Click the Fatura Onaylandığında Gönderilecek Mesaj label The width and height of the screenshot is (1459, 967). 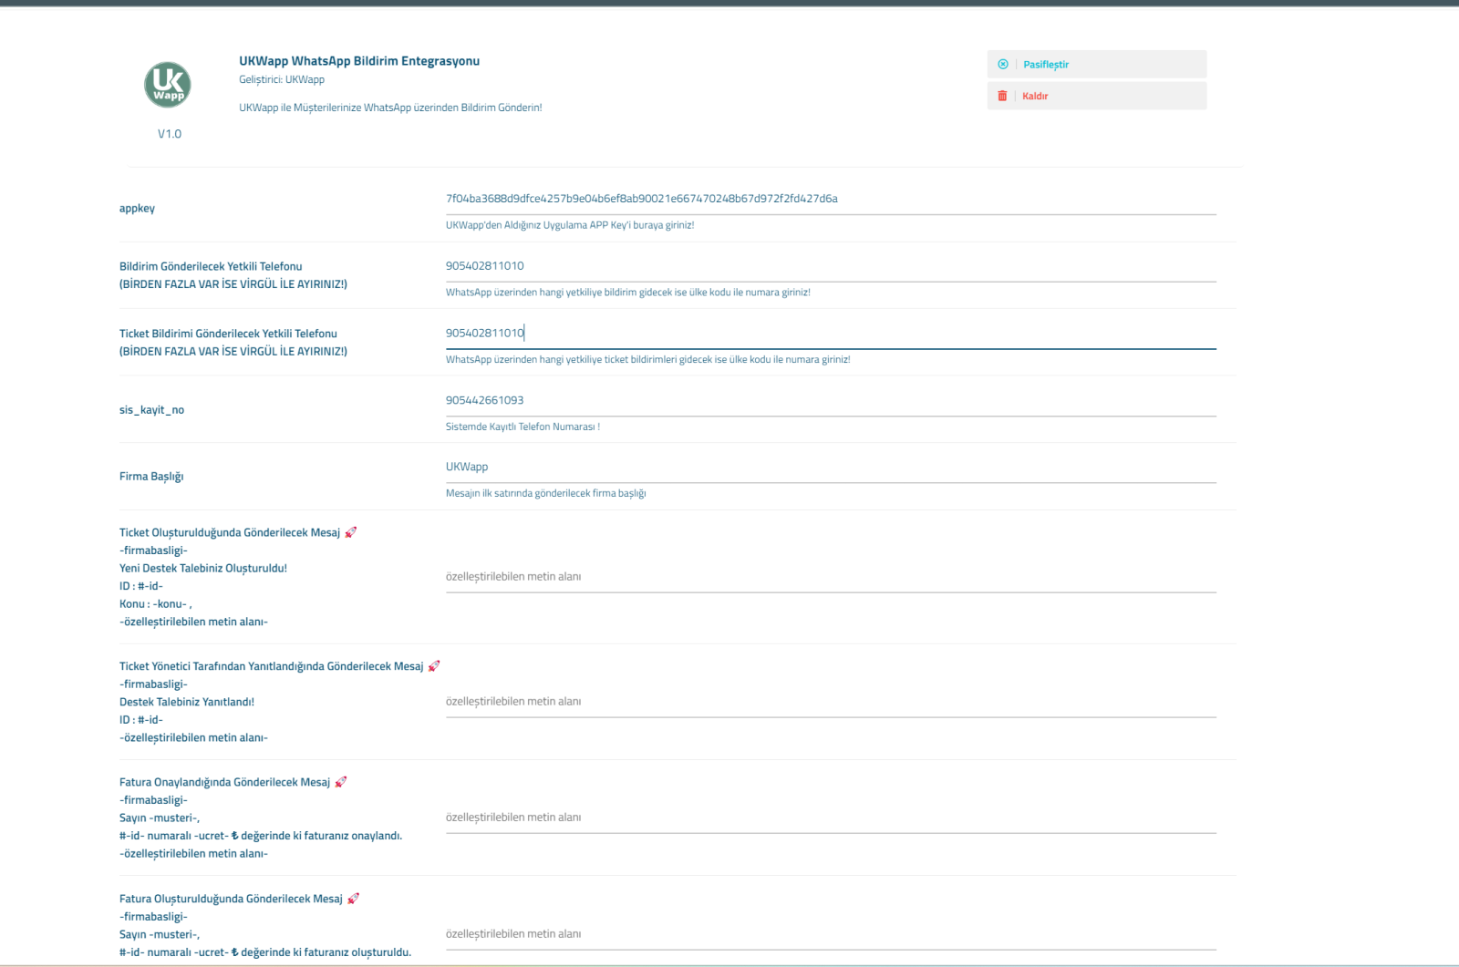[x=224, y=783]
